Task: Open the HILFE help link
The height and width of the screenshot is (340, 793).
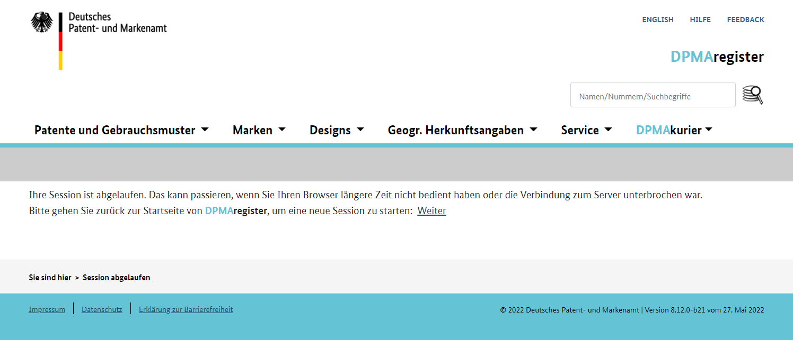Action: click(x=700, y=20)
